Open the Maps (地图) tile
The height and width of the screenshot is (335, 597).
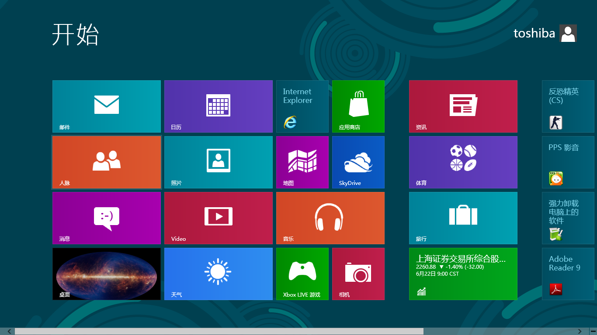coord(302,162)
